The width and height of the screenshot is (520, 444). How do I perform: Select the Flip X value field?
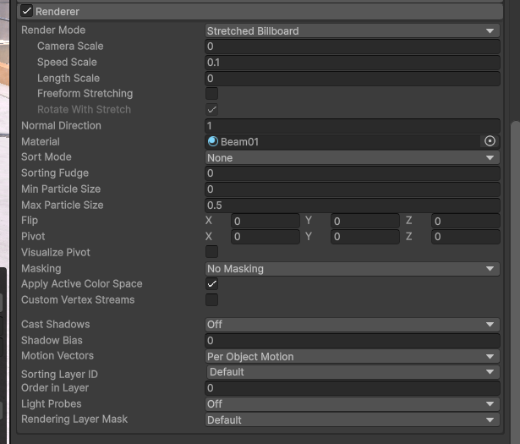[265, 222]
